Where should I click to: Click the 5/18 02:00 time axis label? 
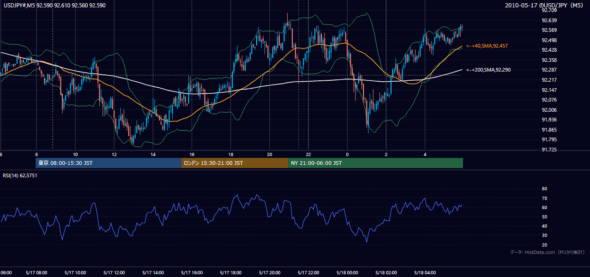[x=386, y=273]
